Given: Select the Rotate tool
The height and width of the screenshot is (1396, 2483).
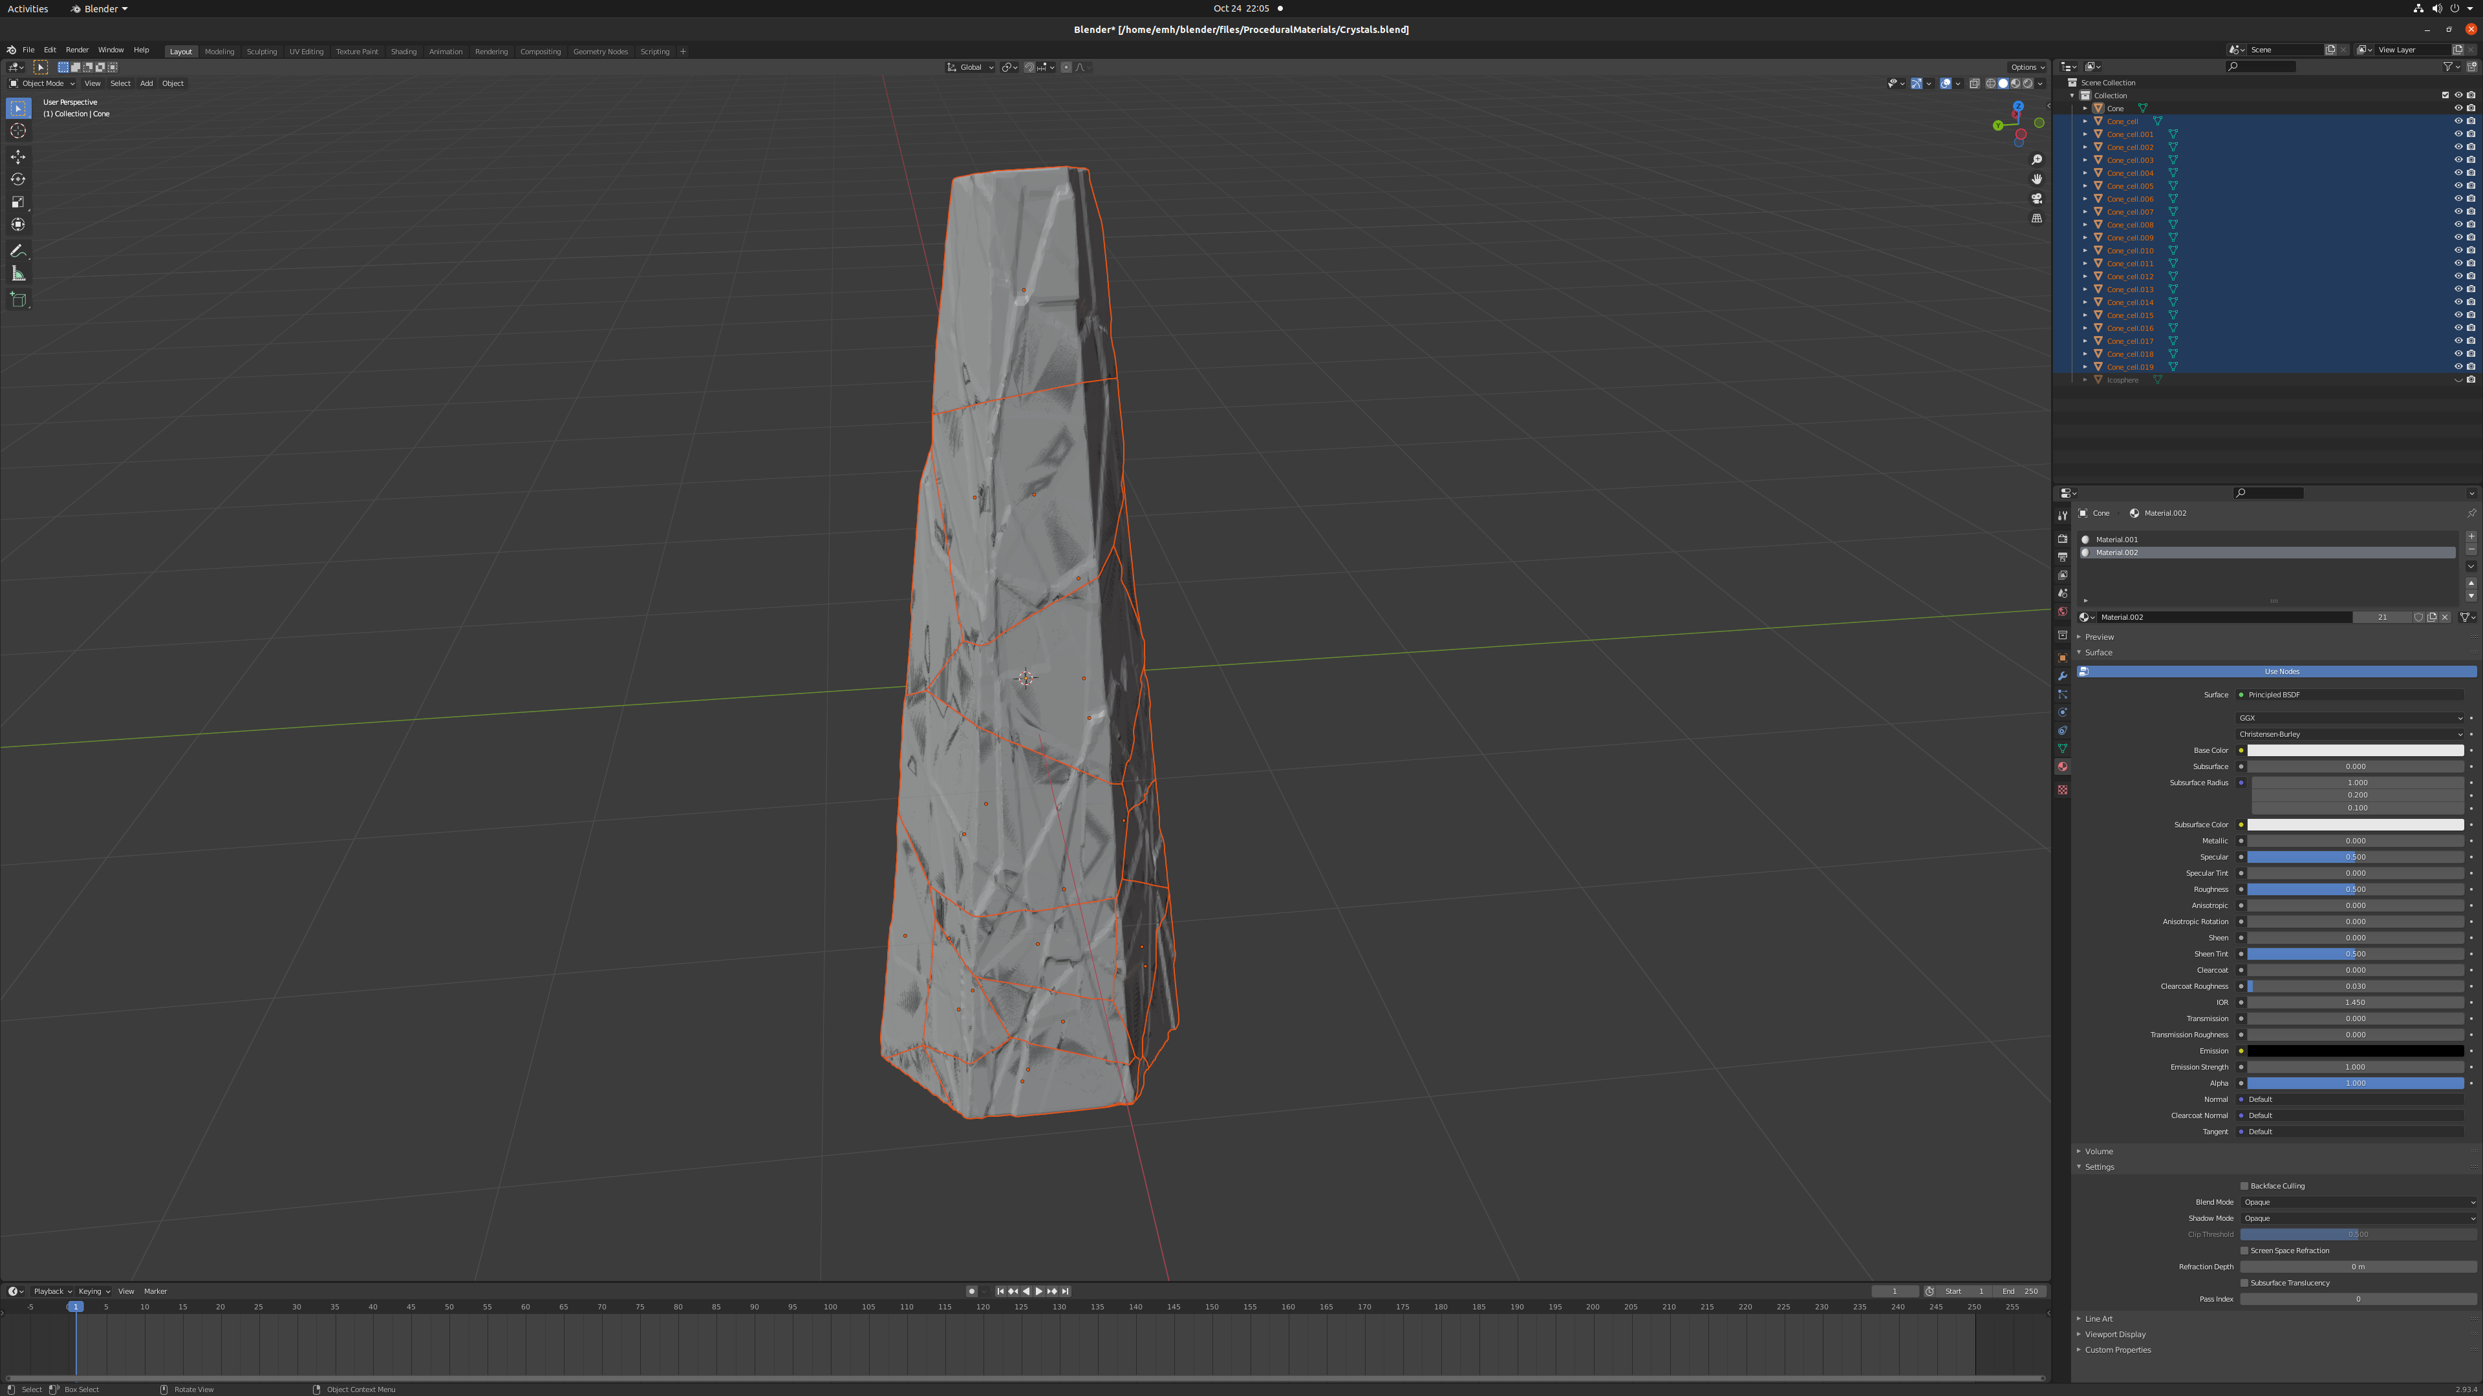Looking at the screenshot, I should click(x=18, y=179).
